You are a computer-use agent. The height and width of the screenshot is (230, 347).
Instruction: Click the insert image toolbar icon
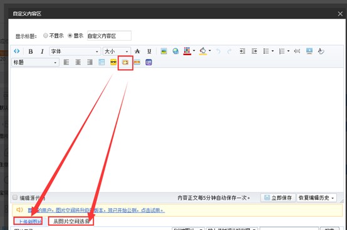tap(163, 51)
